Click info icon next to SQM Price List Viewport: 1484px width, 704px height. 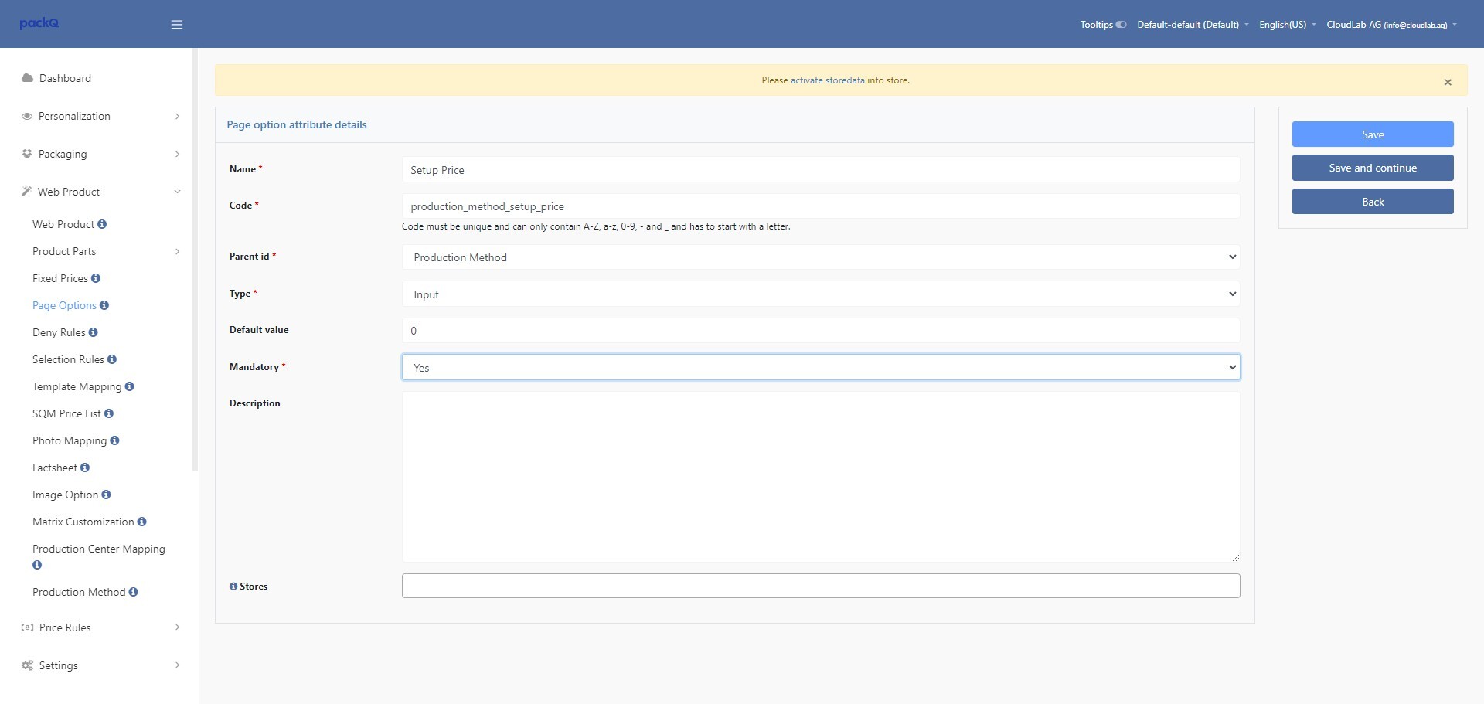point(109,413)
